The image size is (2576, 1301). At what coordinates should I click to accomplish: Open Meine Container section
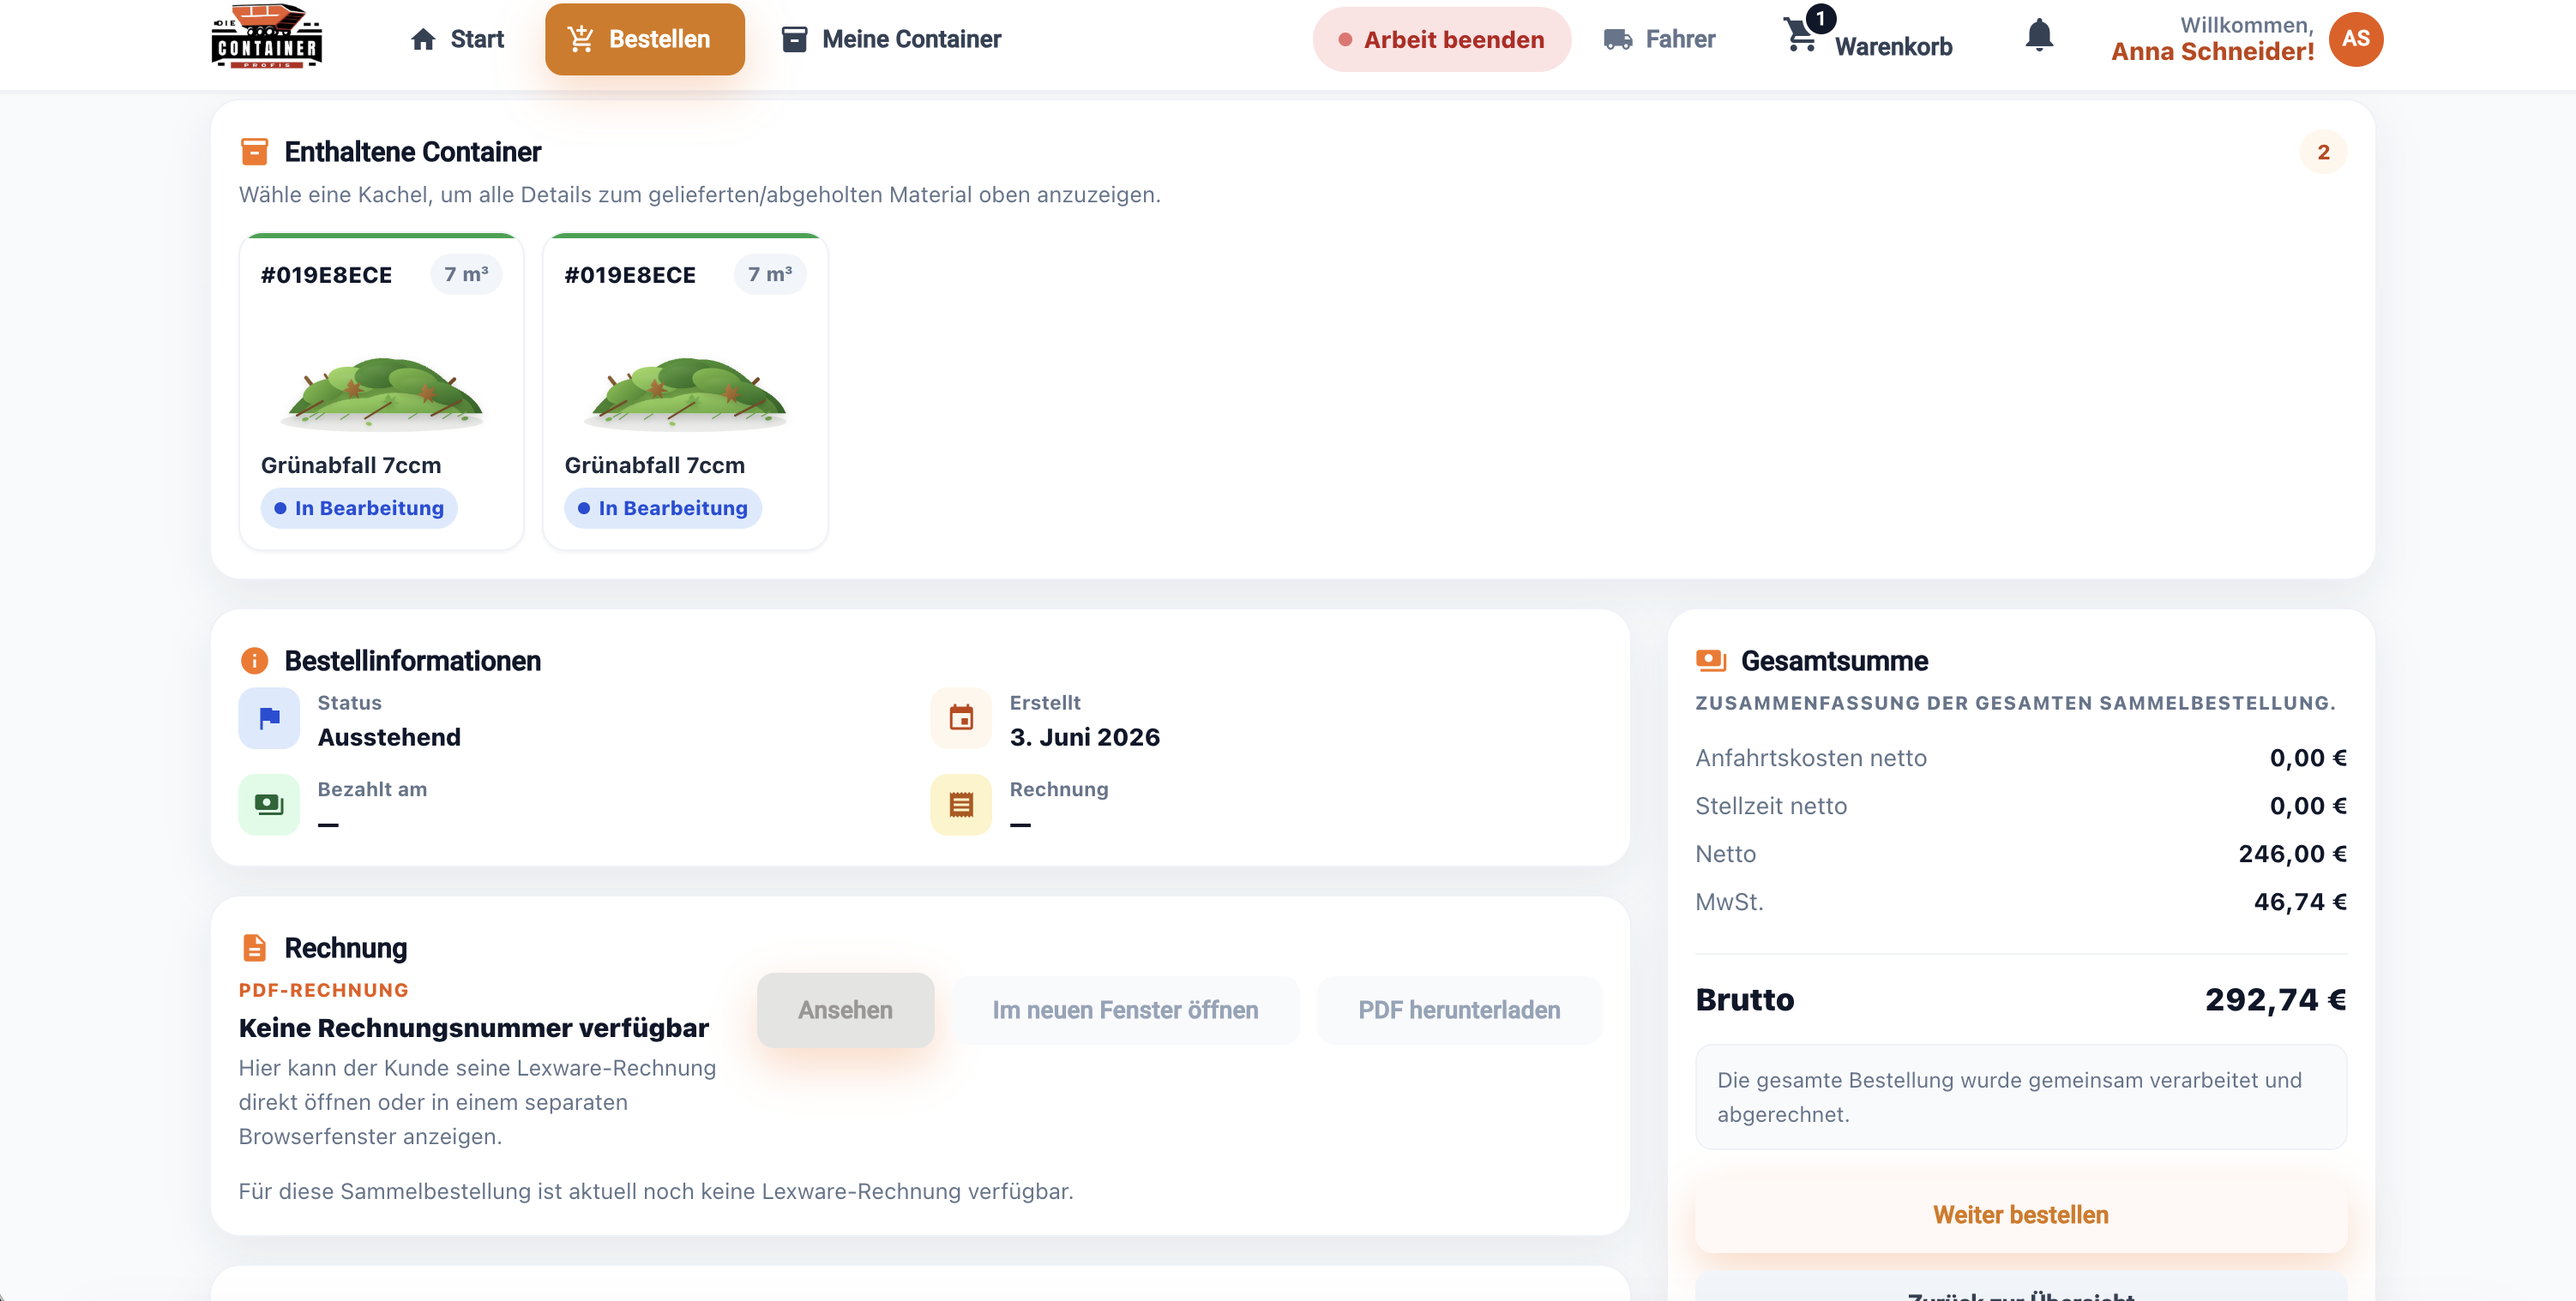coord(890,39)
